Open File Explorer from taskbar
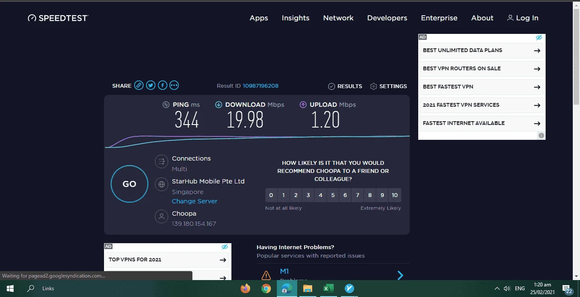The width and height of the screenshot is (580, 297). 307,289
